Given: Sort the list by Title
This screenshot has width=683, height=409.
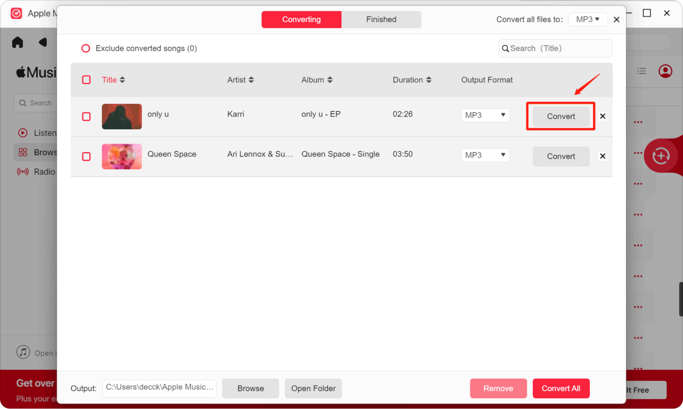Looking at the screenshot, I should coord(113,80).
